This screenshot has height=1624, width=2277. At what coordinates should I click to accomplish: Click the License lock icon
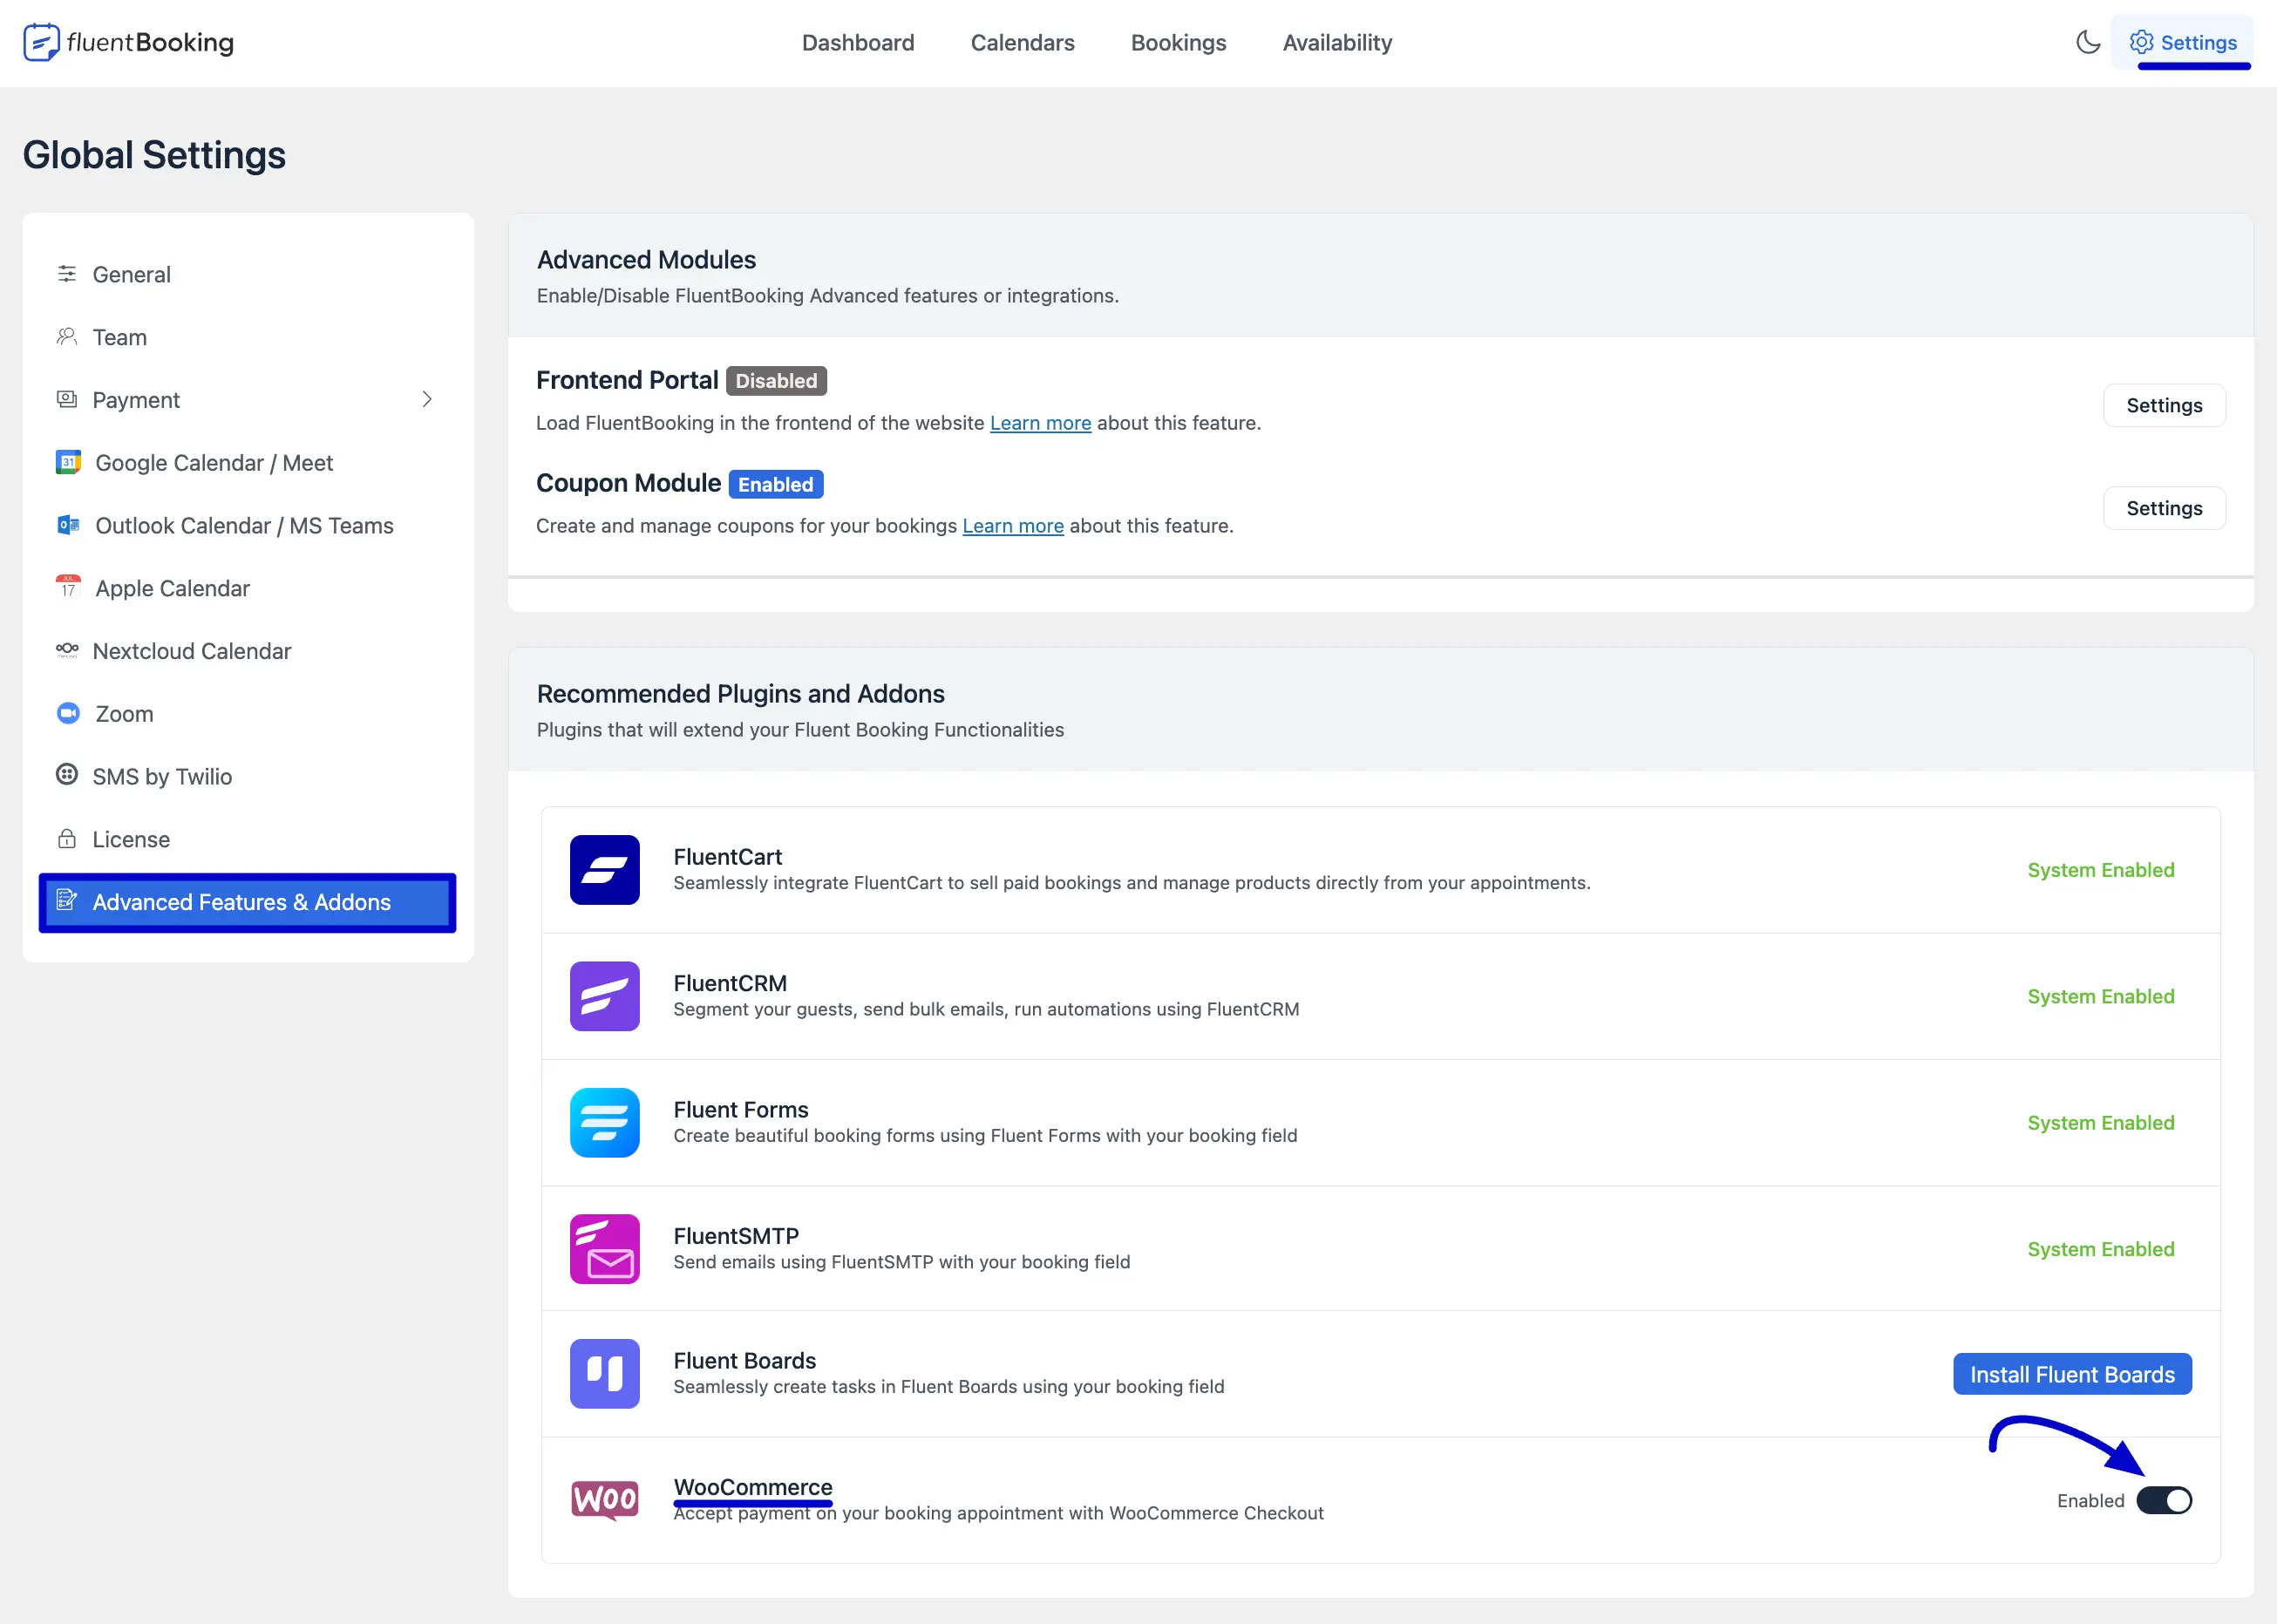click(x=67, y=838)
